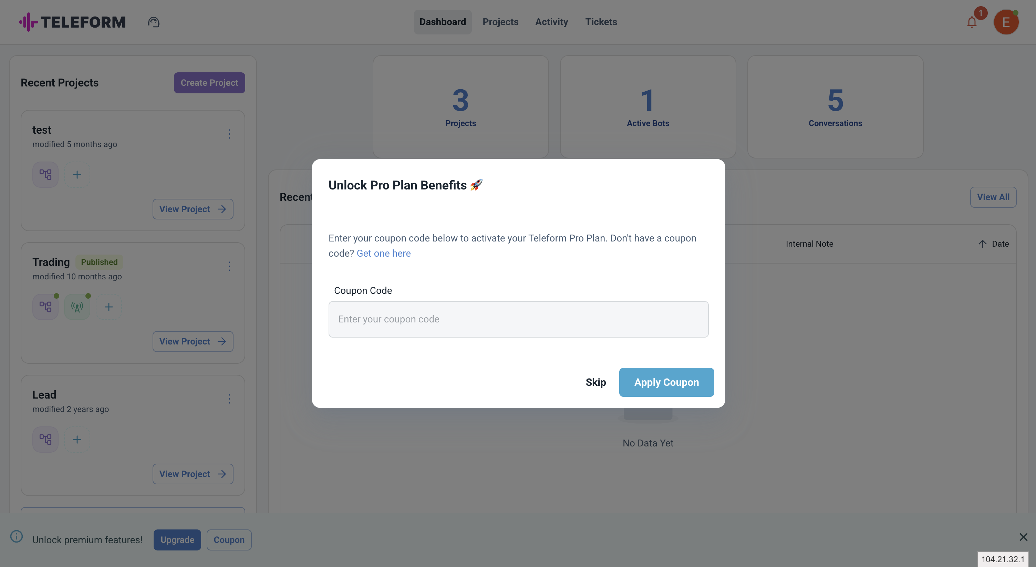This screenshot has height=567, width=1036.
Task: Click the Coupon button in banner
Action: coord(229,540)
